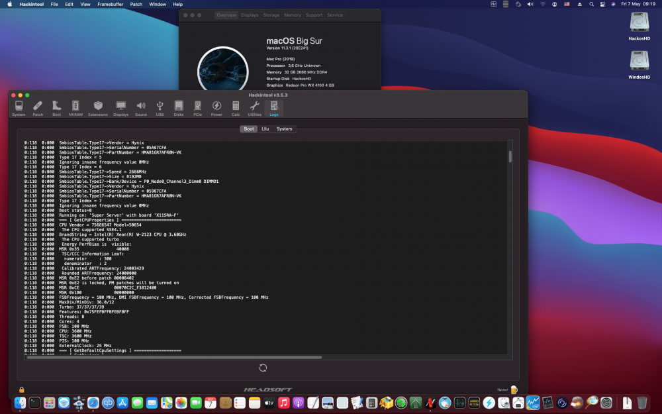662x414 pixels.
Task: Select Support tab in About This Mac window
Action: point(314,15)
